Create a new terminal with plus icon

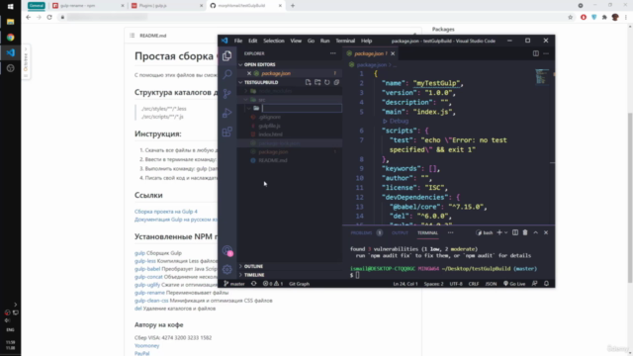tap(499, 232)
